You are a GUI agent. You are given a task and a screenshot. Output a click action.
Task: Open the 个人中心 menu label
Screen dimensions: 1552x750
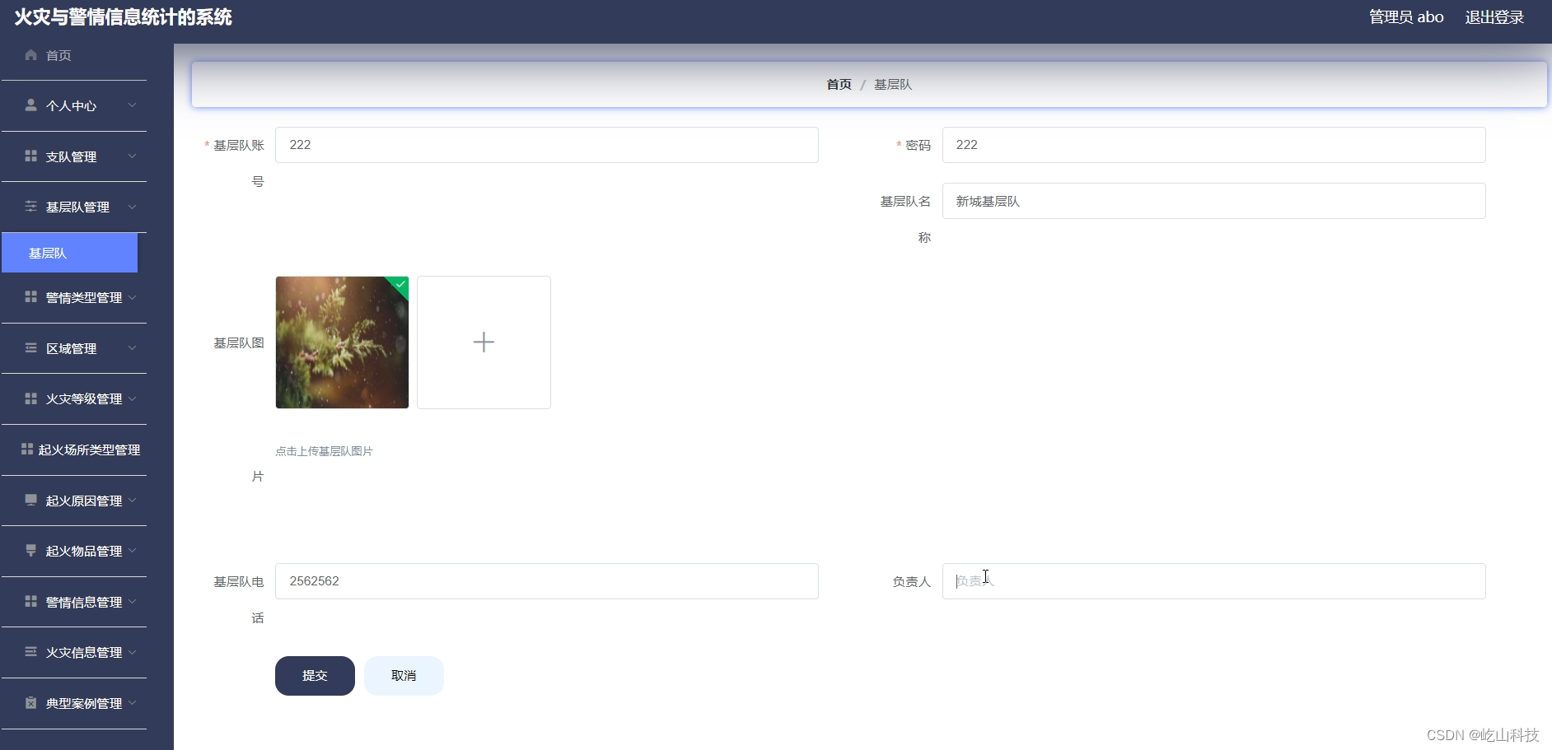(71, 105)
